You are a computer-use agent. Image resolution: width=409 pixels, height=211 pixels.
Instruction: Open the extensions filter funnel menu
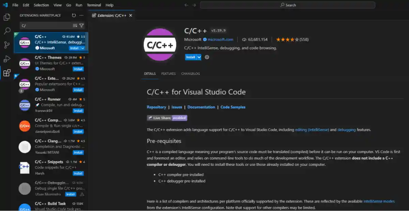(x=81, y=25)
